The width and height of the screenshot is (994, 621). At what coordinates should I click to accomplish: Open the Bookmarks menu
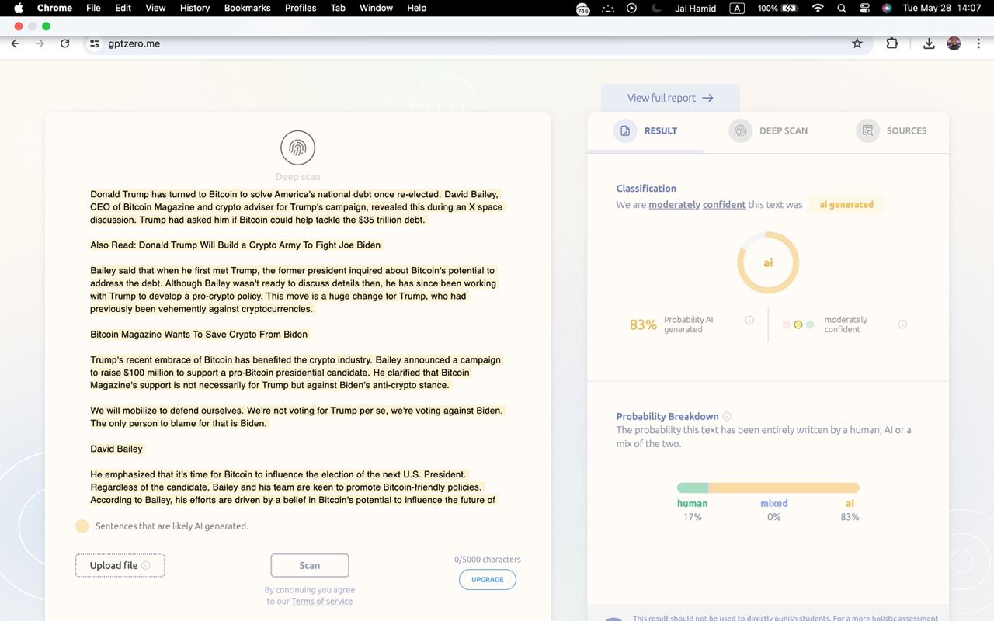pos(247,8)
